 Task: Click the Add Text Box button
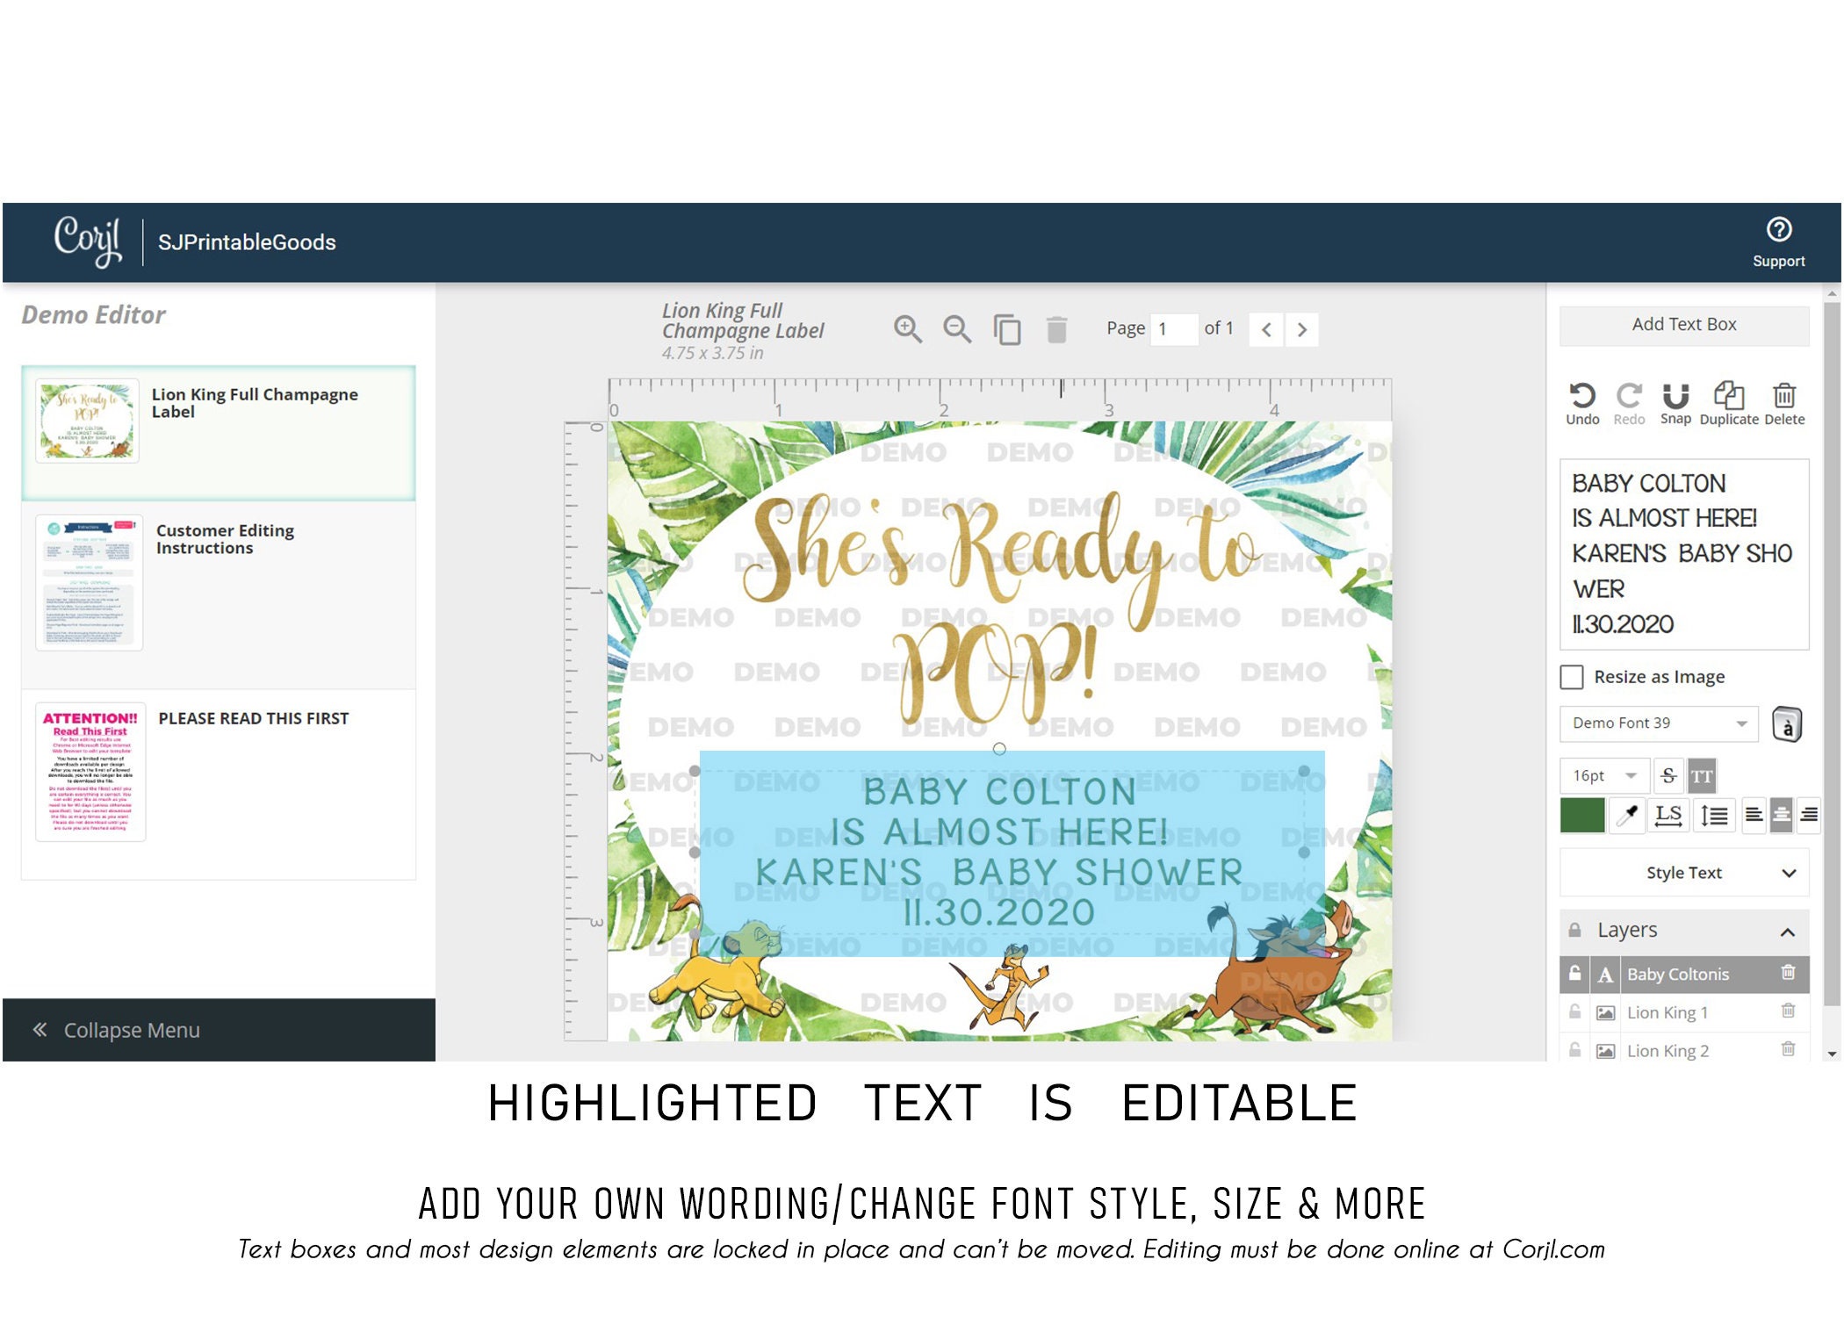pyautogui.click(x=1684, y=325)
